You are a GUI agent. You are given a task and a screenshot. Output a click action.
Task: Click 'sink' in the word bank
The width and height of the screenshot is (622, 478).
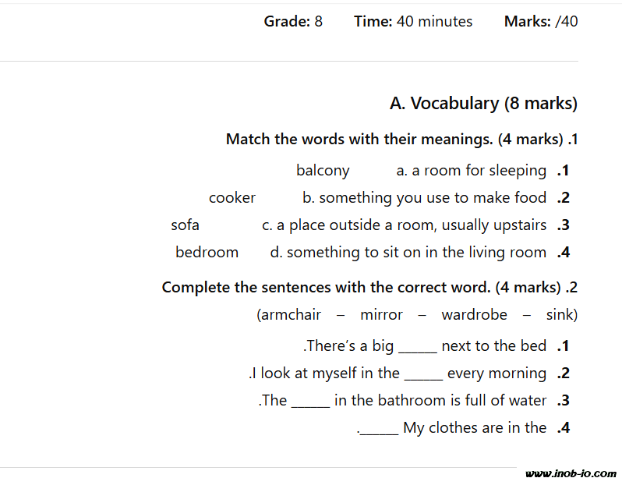(560, 315)
